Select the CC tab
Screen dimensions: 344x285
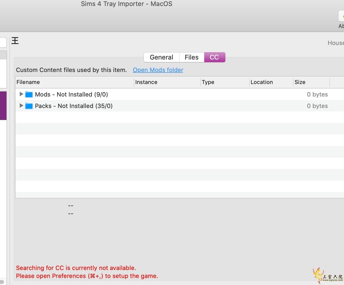click(214, 57)
